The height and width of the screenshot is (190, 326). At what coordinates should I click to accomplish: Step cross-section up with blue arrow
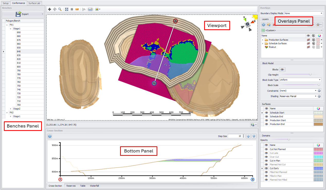click(x=248, y=136)
